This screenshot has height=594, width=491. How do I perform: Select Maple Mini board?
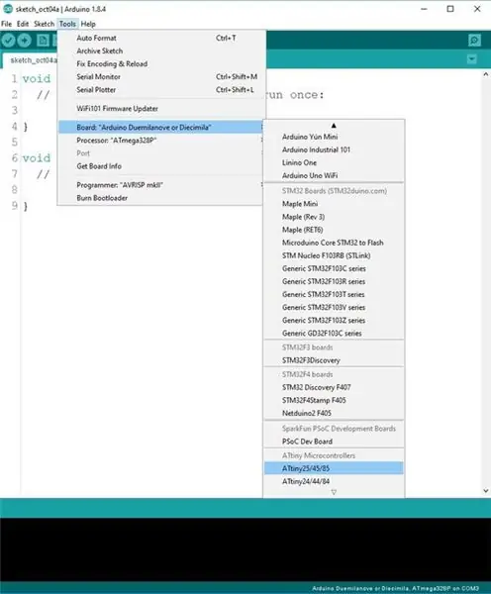click(334, 204)
